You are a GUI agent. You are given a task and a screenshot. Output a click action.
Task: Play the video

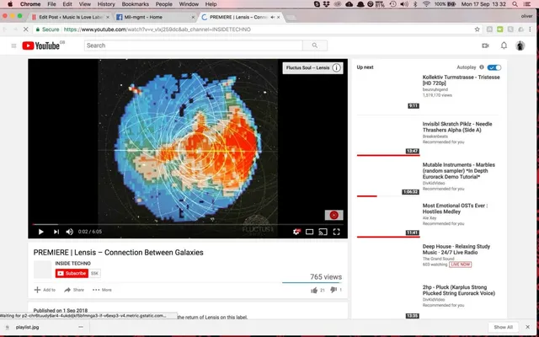(x=41, y=232)
